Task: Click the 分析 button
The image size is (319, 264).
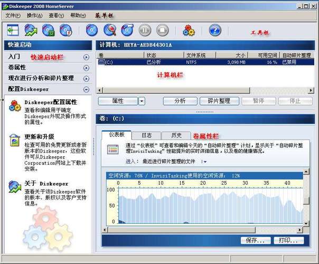Action: point(180,101)
